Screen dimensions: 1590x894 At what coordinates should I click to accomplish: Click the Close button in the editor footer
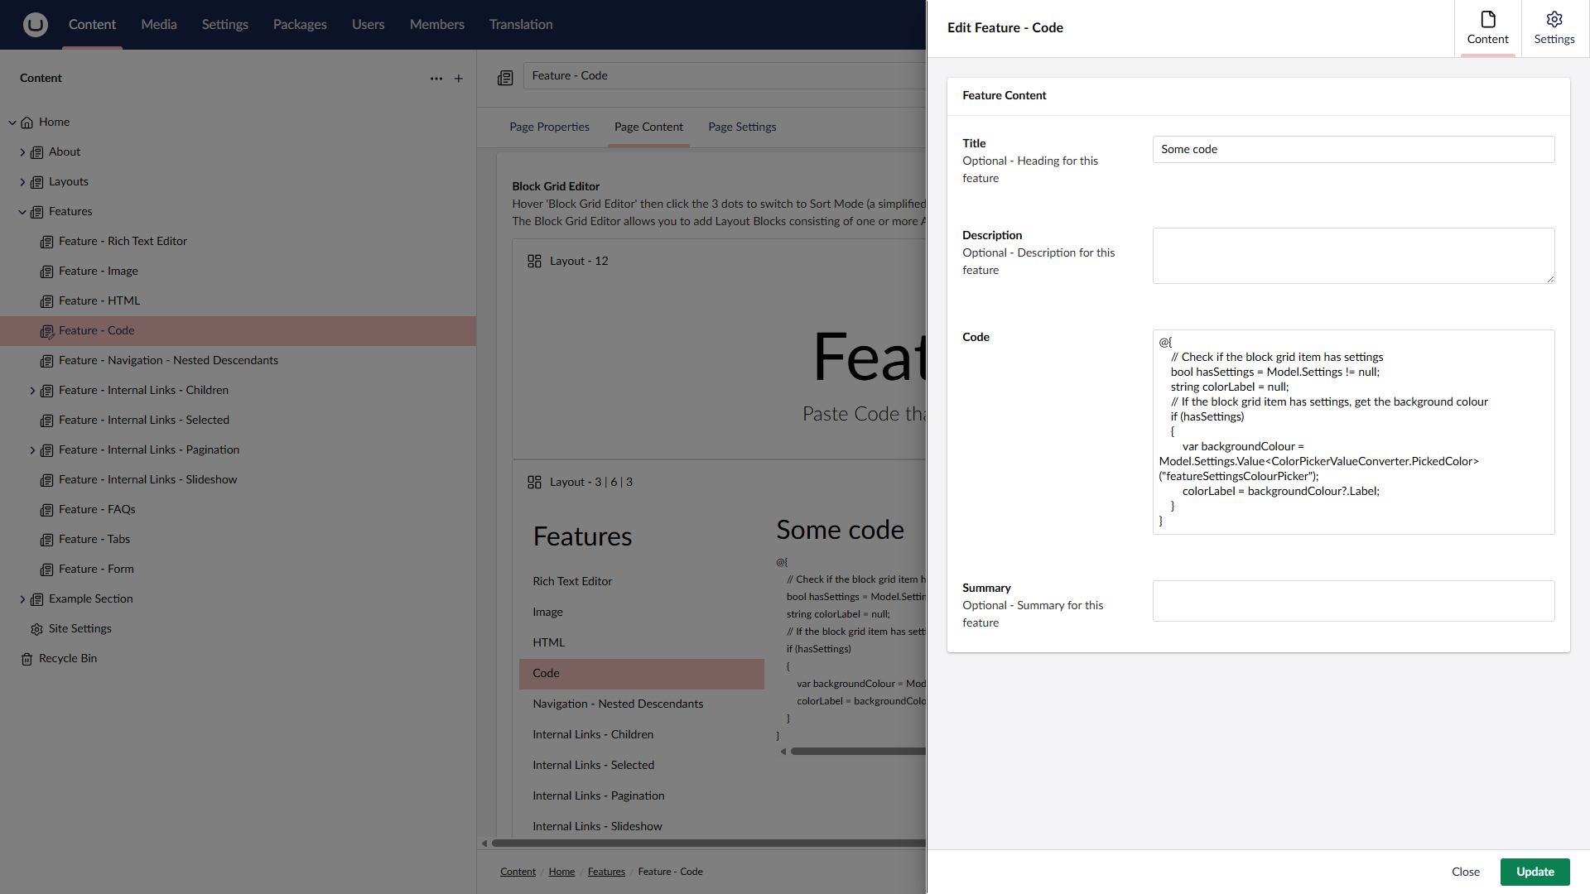pyautogui.click(x=1465, y=872)
